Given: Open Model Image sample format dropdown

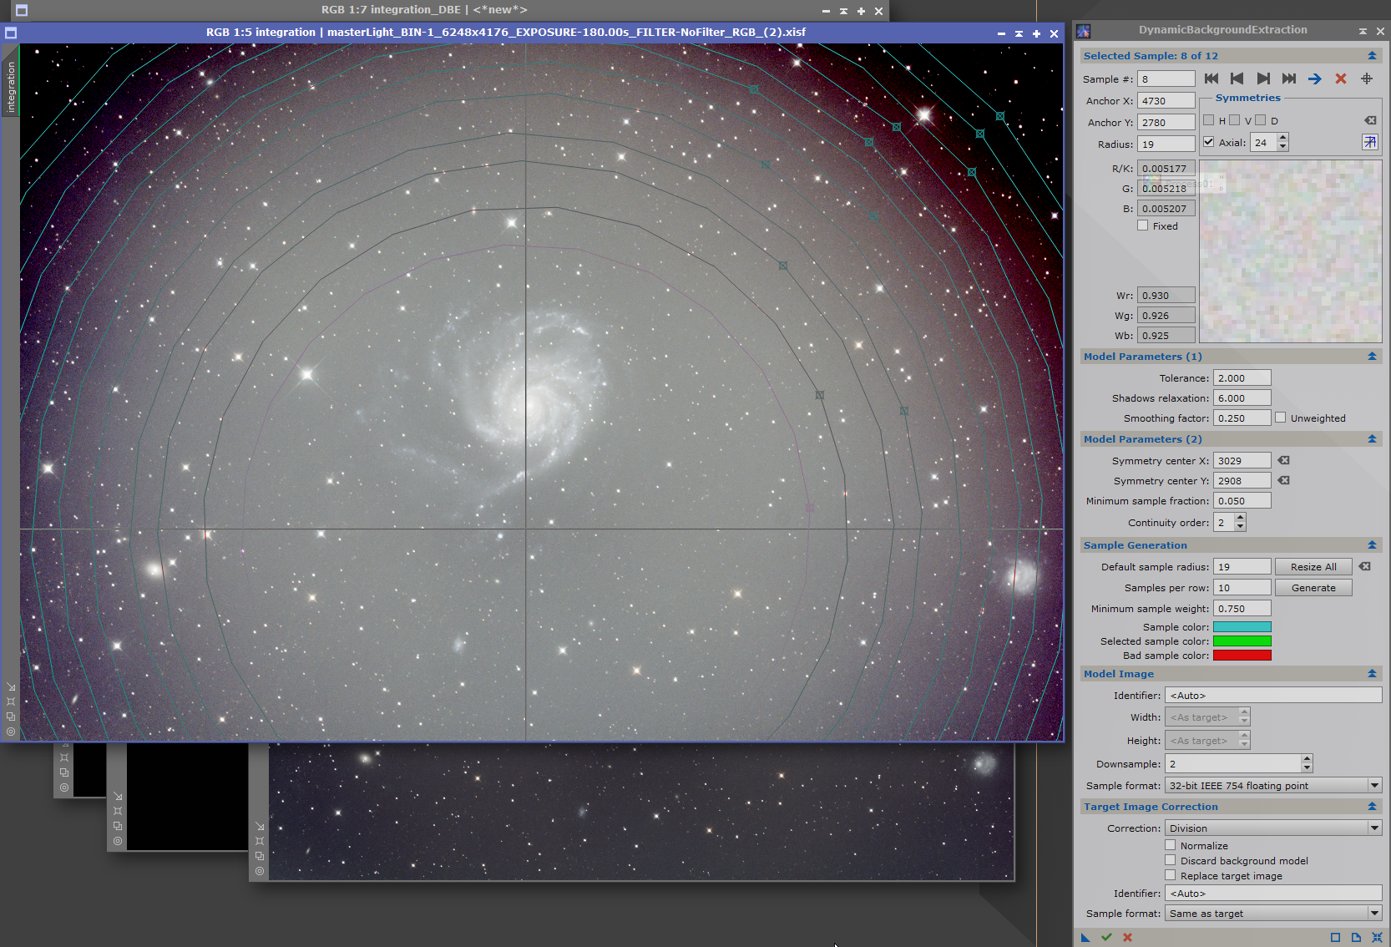Looking at the screenshot, I should coord(1273,786).
